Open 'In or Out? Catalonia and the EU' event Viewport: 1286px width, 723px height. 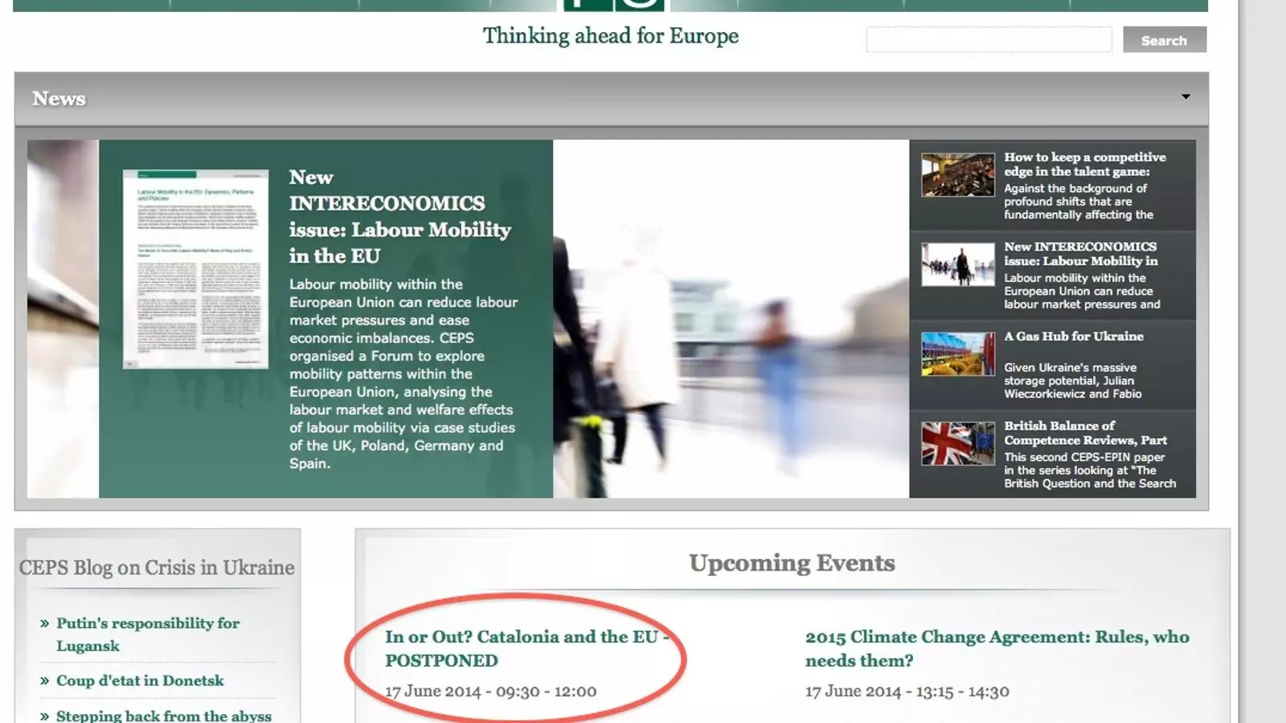[x=526, y=648]
